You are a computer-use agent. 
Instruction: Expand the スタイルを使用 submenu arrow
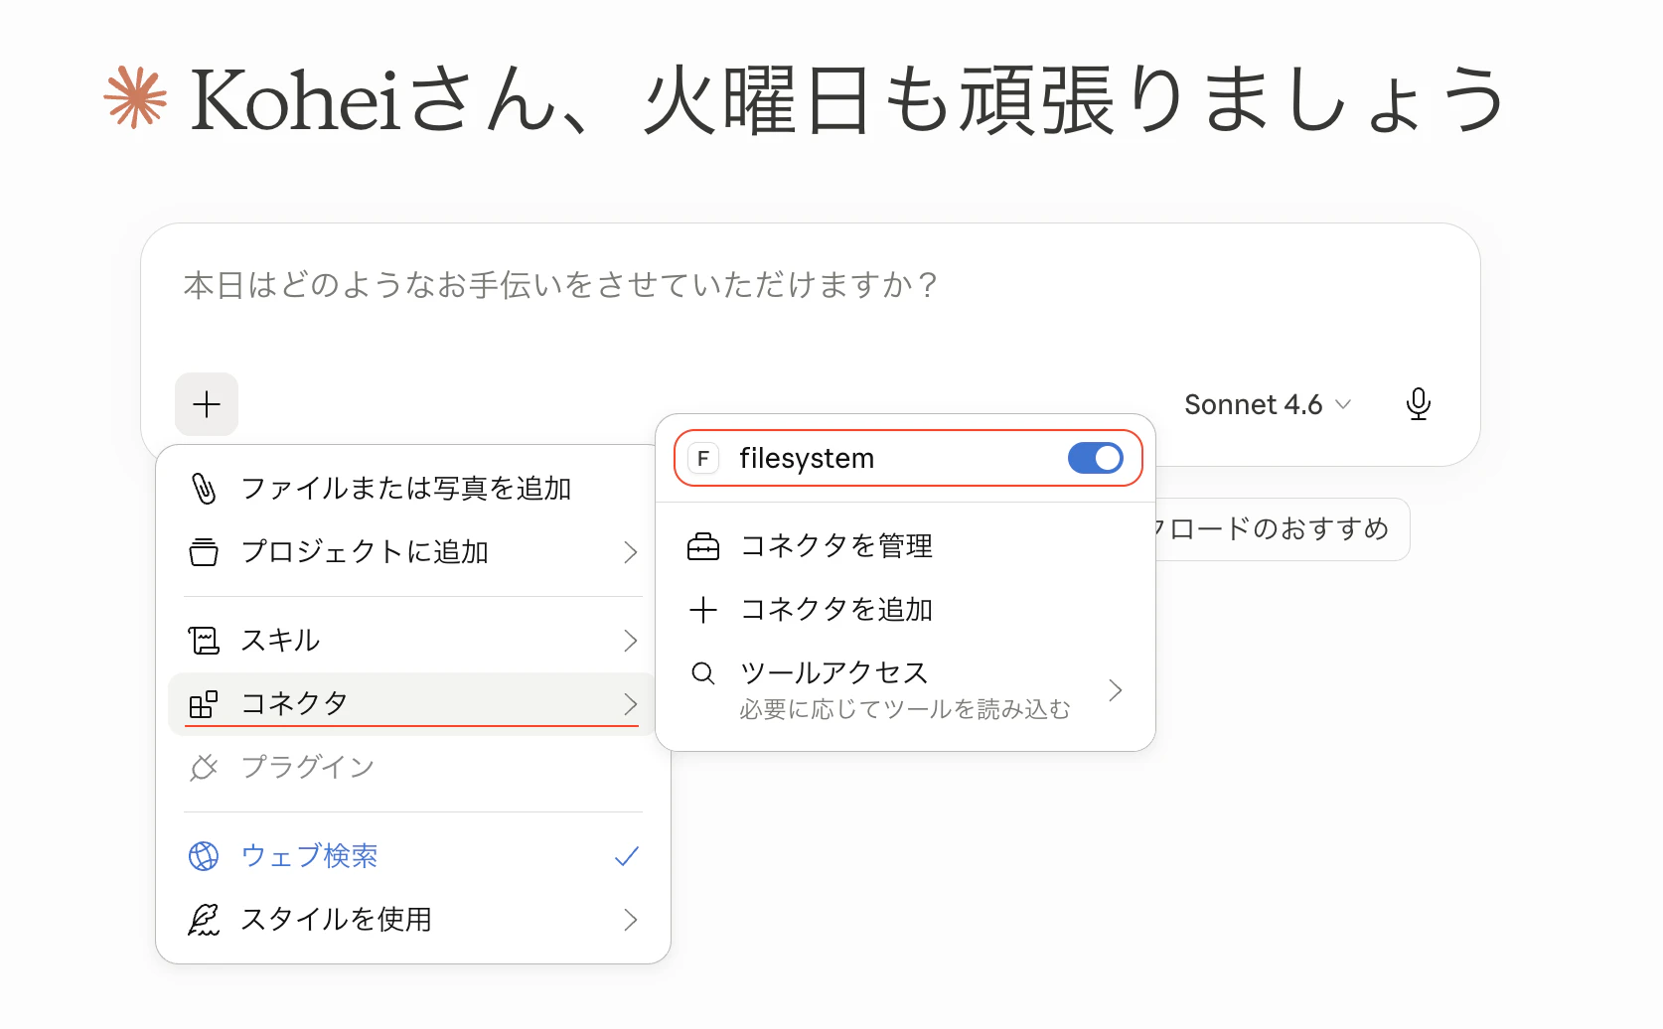click(x=630, y=920)
